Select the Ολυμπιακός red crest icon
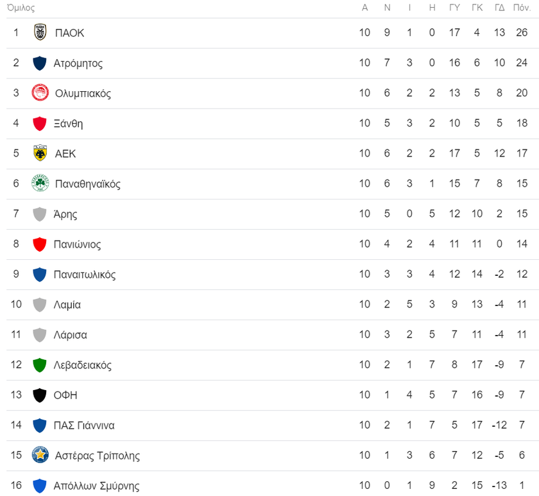 [x=40, y=93]
